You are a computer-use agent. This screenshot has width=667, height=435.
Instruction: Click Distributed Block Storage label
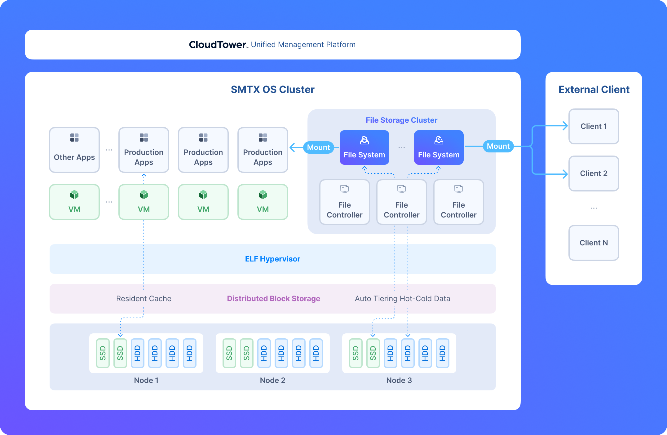273,299
